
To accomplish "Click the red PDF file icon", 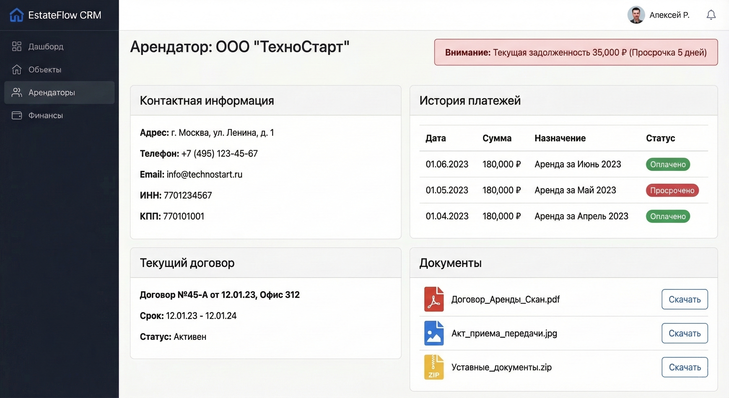I will pyautogui.click(x=434, y=299).
